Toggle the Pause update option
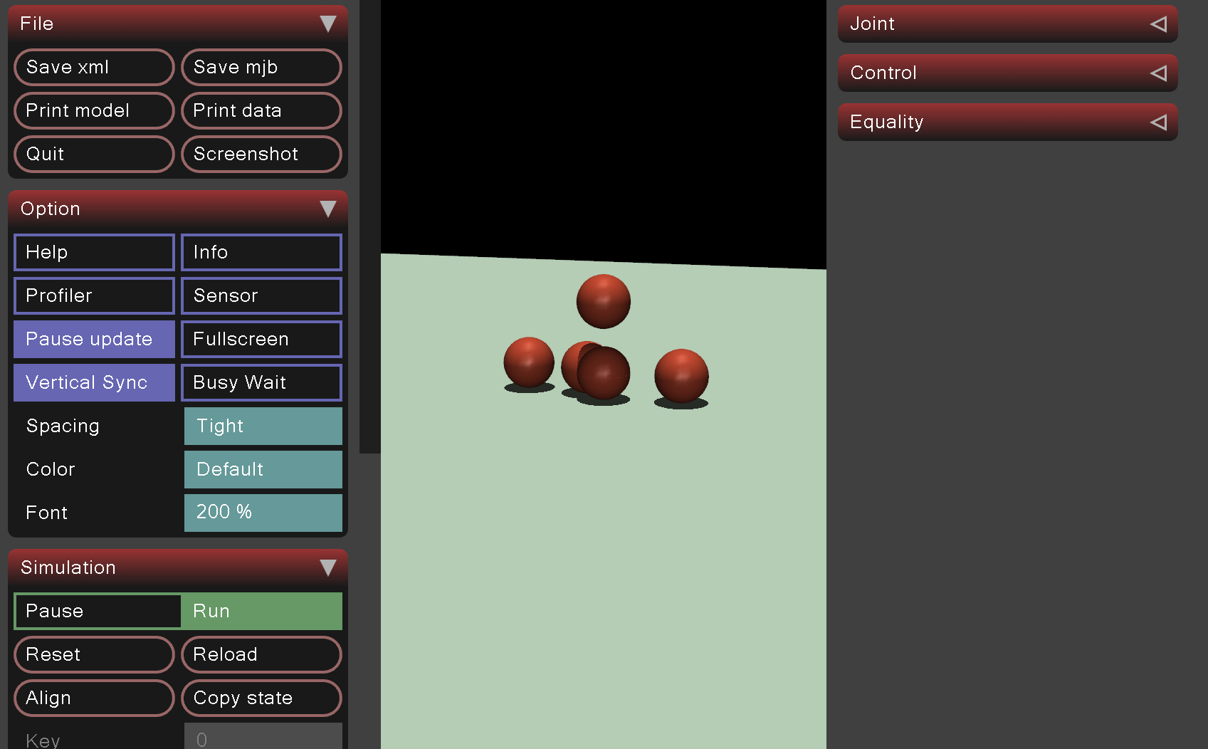The image size is (1208, 749). [94, 339]
